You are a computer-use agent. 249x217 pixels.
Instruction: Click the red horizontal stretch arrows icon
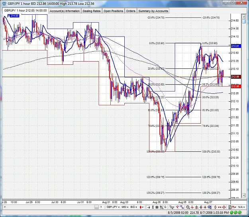(x=220, y=207)
